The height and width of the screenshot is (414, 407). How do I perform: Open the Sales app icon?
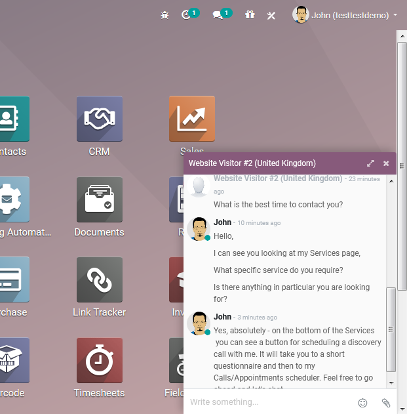pos(191,119)
